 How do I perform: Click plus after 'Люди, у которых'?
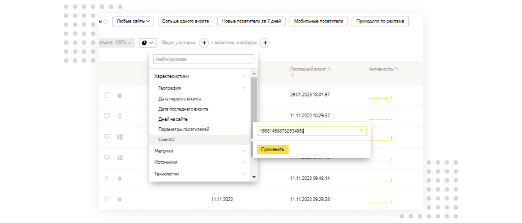point(203,43)
